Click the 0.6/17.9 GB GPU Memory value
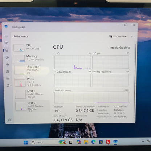Viewport: 151px width, 151px height. point(64,120)
